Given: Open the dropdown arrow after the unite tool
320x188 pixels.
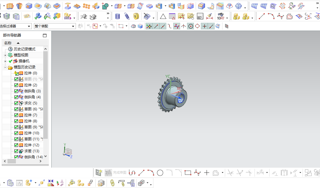Looking at the screenshot, I should pos(112,6).
